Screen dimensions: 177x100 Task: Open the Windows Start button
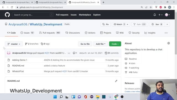click(x=55, y=97)
